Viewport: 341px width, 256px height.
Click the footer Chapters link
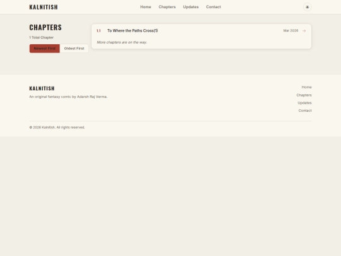point(304,95)
